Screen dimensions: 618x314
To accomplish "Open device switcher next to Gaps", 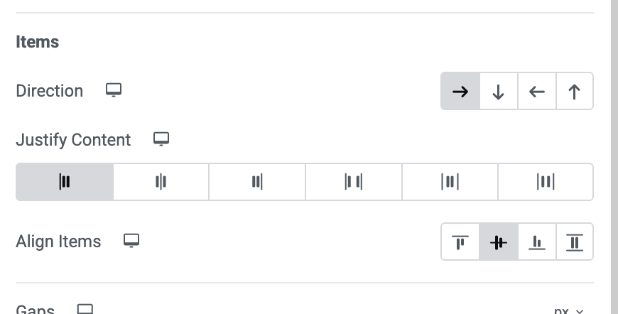I will coord(85,309).
